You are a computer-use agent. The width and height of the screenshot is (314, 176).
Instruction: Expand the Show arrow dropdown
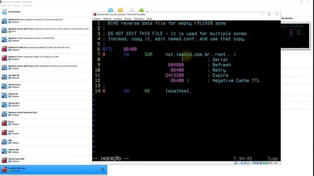[147, 11]
